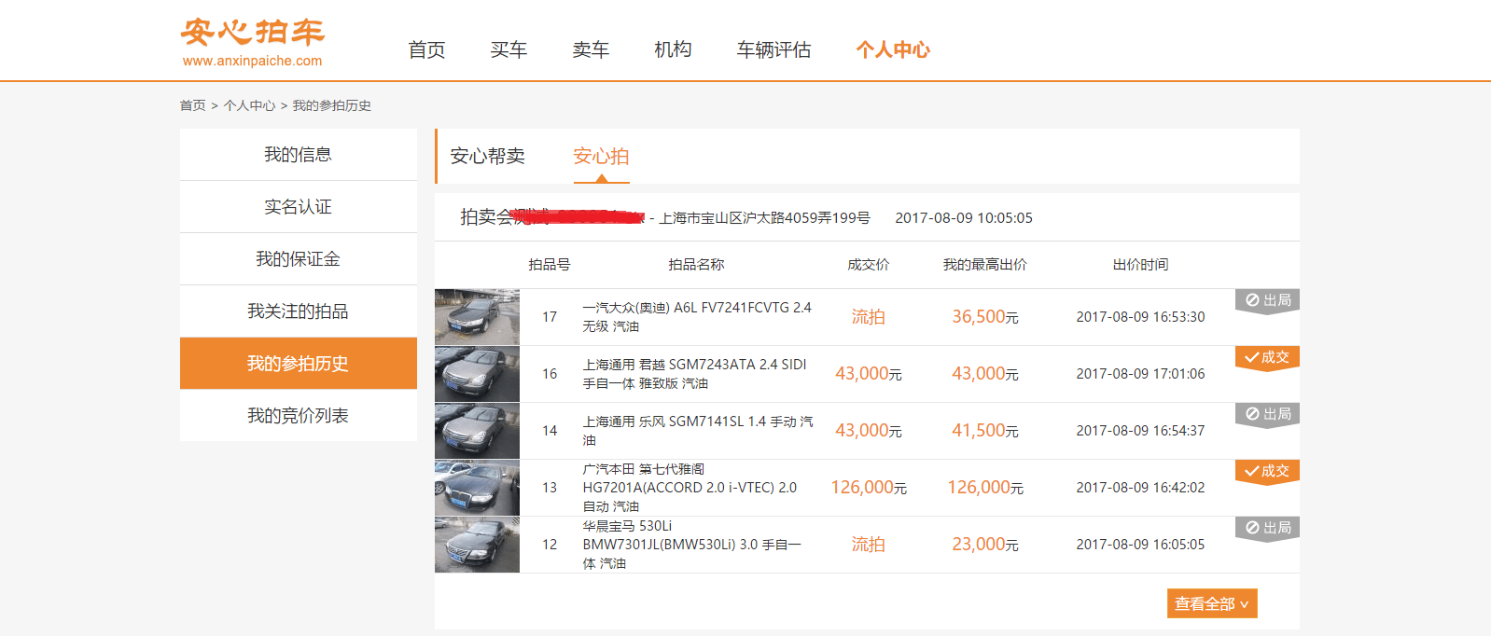This screenshot has width=1491, height=636.
Task: Click bid time 2017-08-09 17:01:06
Action: click(1140, 374)
